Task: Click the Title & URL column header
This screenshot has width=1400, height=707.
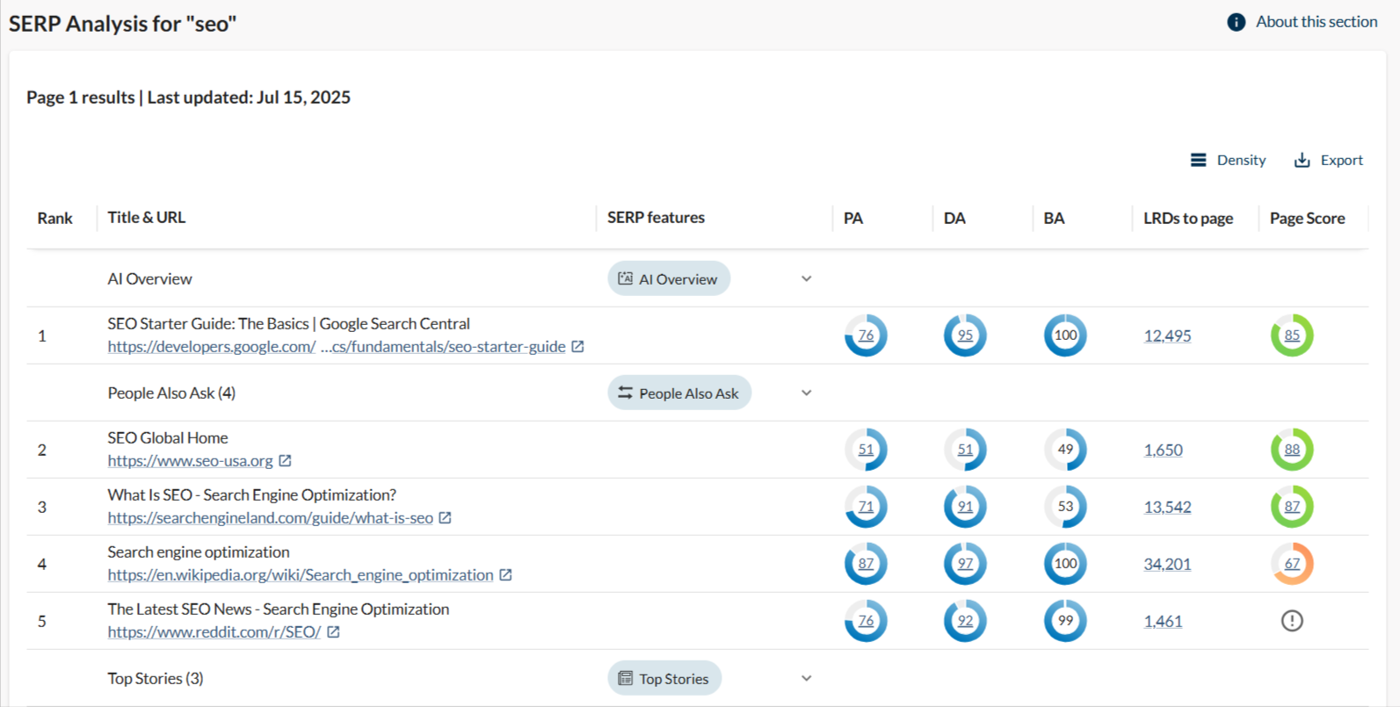Action: 146,217
